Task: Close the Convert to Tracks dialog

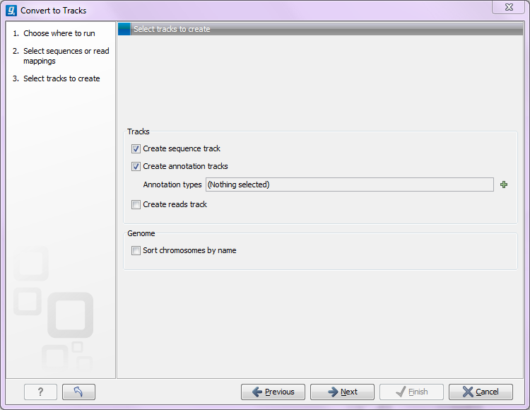Action: tap(508, 7)
